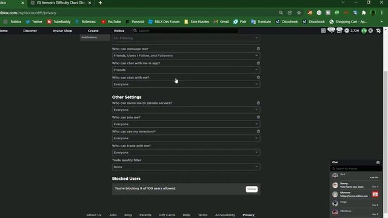Open the TubeBuddy bookmark

[x=59, y=22]
